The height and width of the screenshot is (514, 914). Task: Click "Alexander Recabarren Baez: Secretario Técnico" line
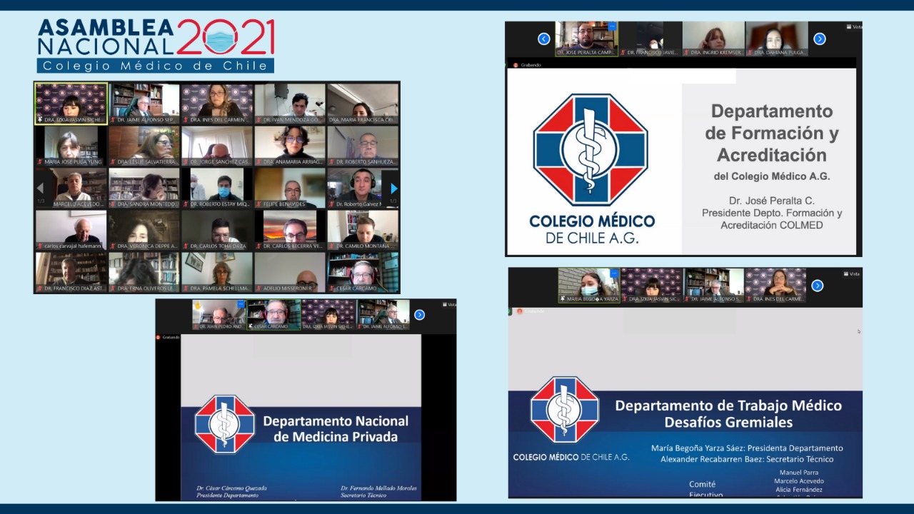(747, 459)
